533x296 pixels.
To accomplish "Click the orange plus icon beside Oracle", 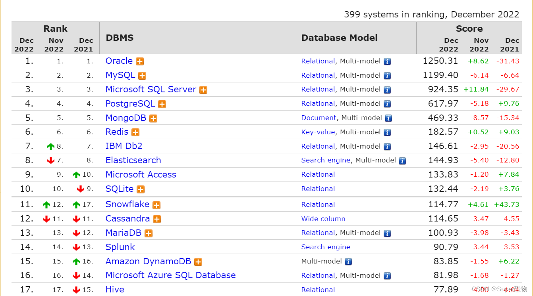I will 140,61.
